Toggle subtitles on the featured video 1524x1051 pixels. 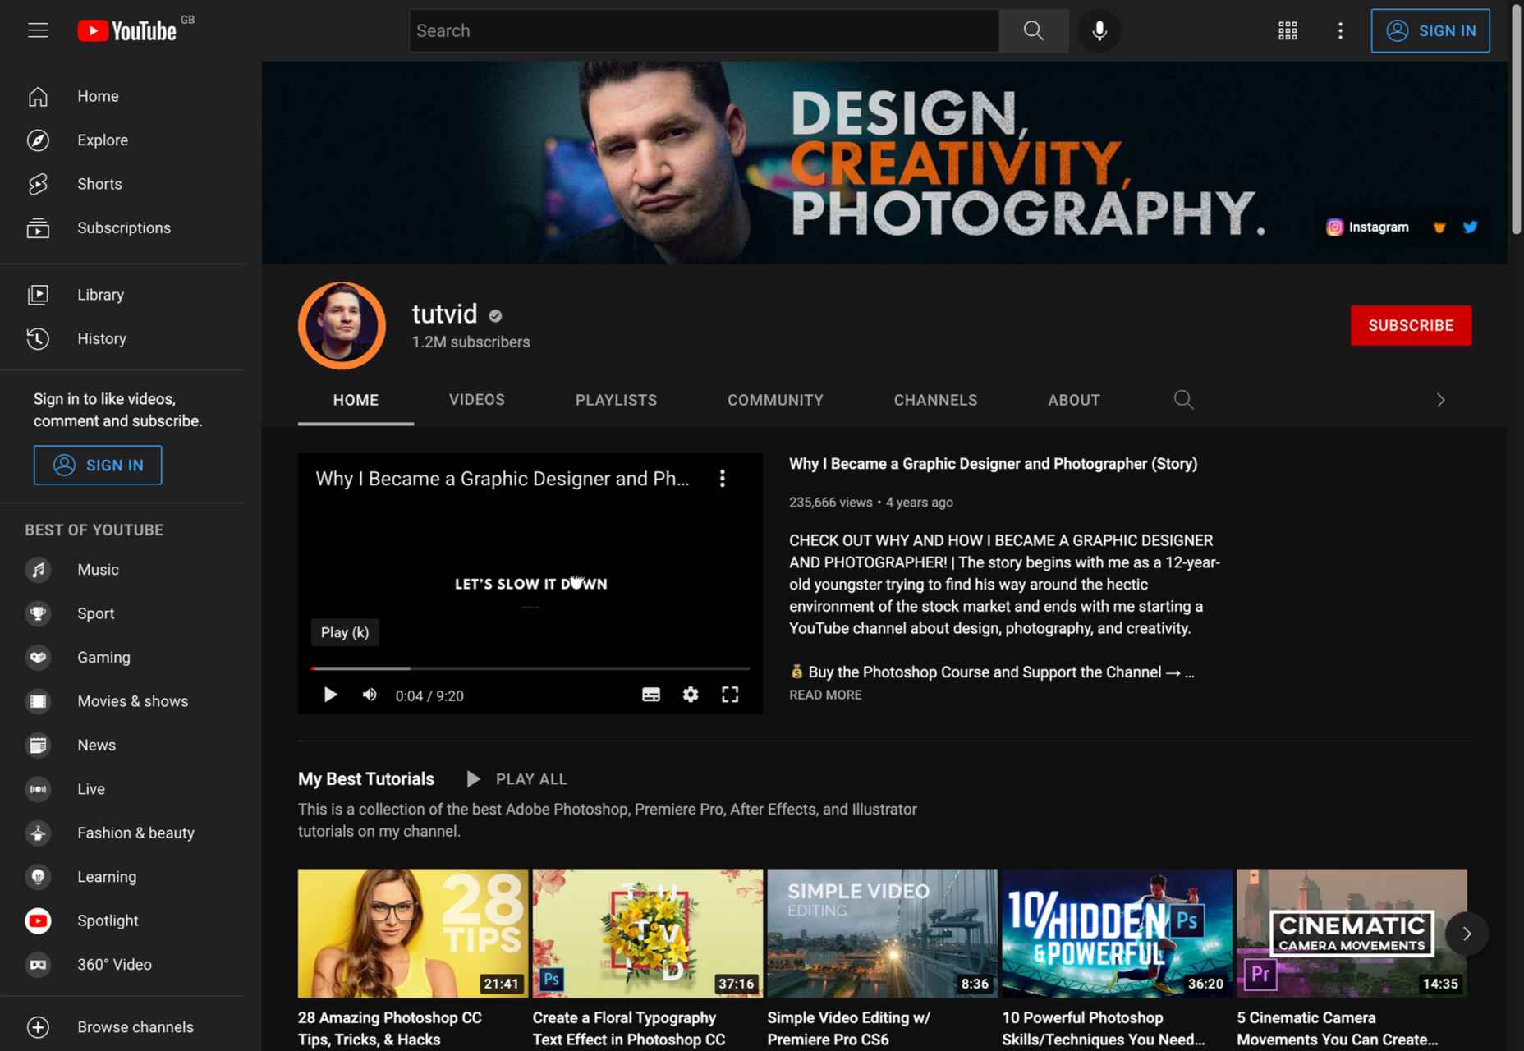click(651, 695)
